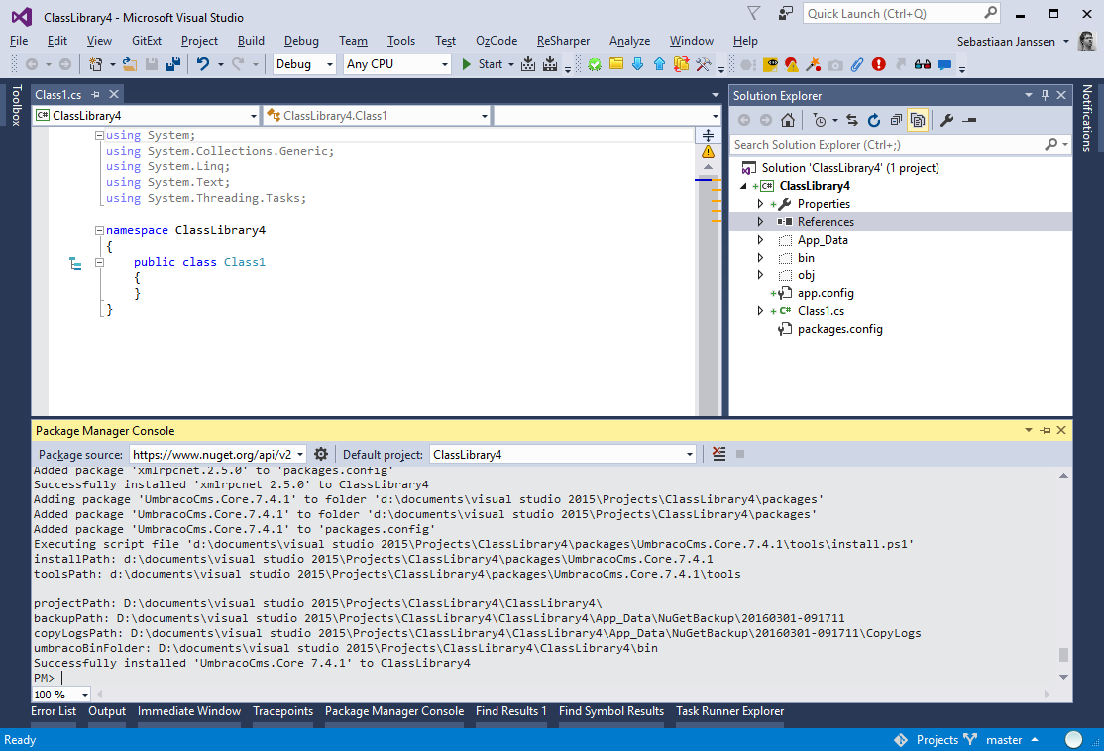Click the Quick Launch search box

[x=902, y=13]
